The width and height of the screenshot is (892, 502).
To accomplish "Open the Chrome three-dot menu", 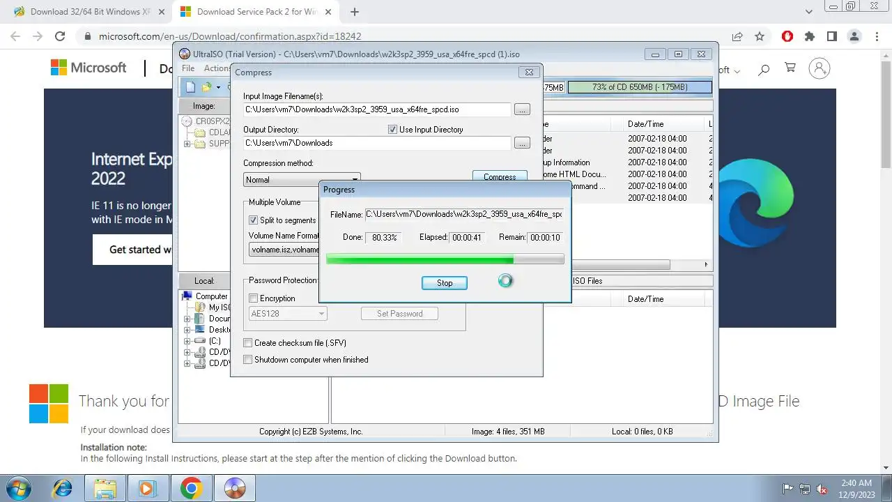I will [x=877, y=36].
